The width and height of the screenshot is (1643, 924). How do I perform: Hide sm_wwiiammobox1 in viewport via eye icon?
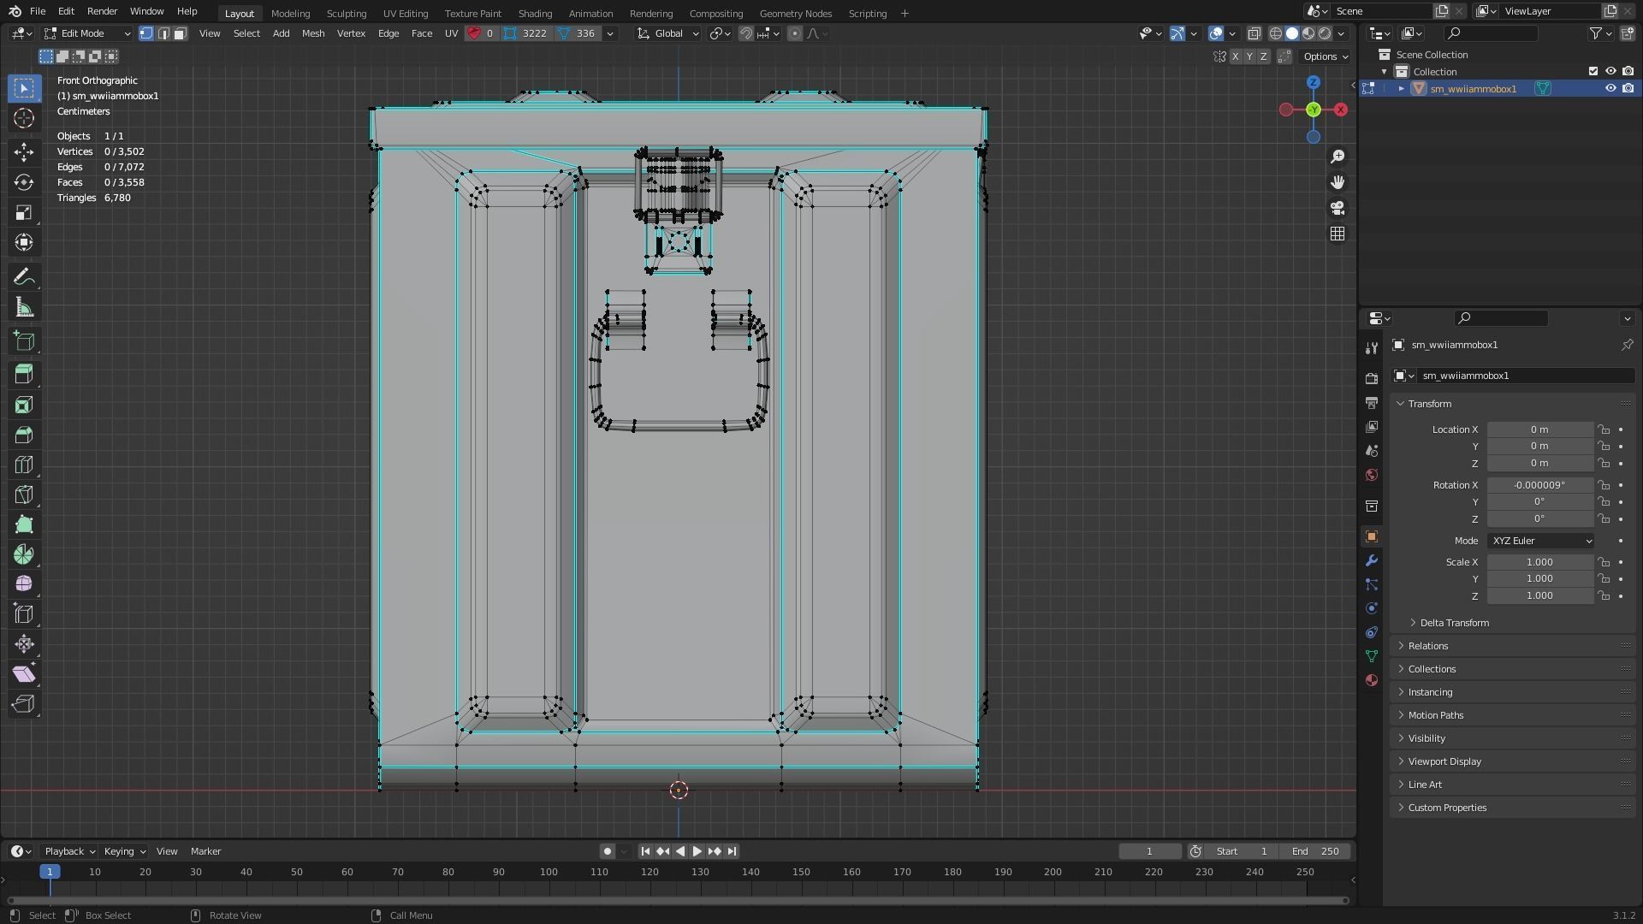(x=1610, y=88)
